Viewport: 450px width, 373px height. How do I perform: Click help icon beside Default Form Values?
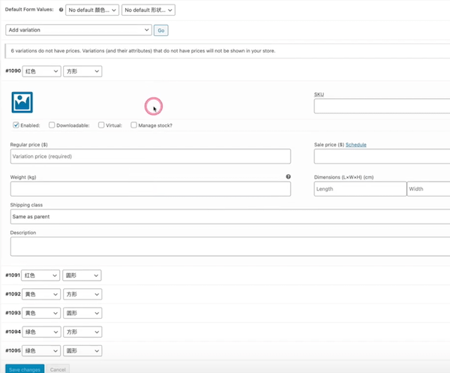pos(61,11)
